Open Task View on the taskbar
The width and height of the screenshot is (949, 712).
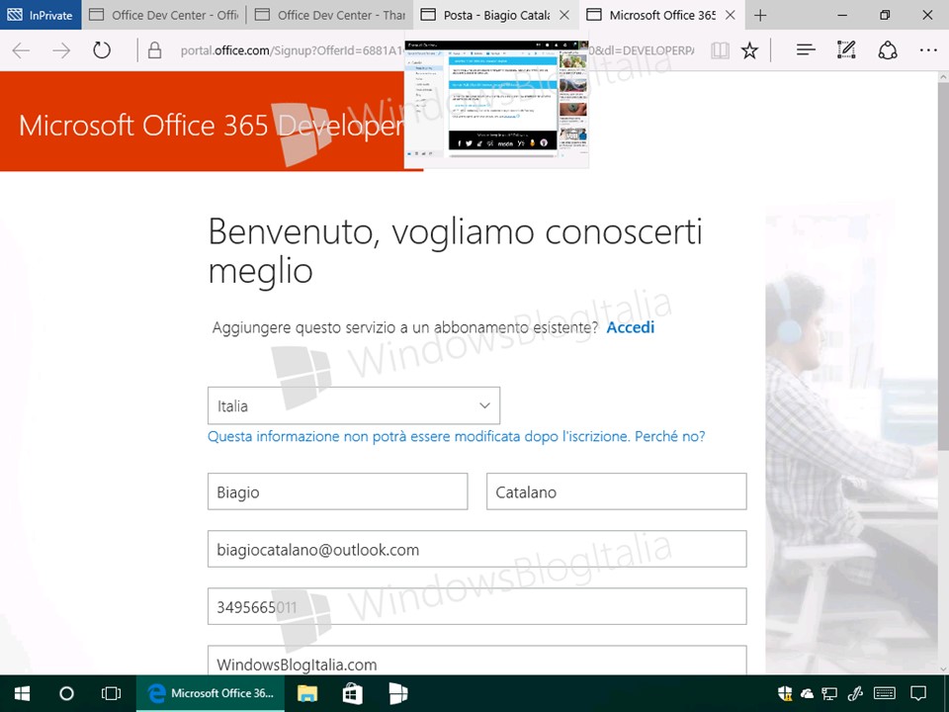(112, 693)
